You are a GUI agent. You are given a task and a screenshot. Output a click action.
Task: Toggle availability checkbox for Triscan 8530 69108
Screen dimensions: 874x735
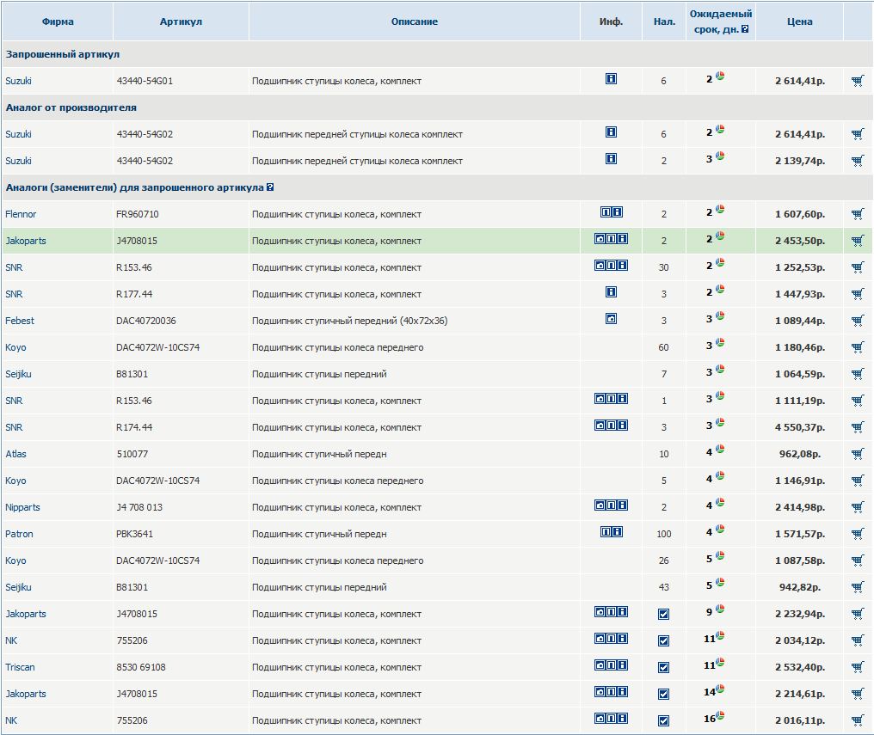[x=663, y=668]
